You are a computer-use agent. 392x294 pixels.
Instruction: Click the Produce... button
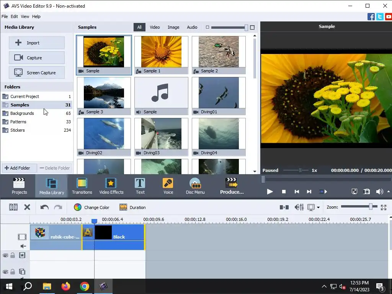232,186
